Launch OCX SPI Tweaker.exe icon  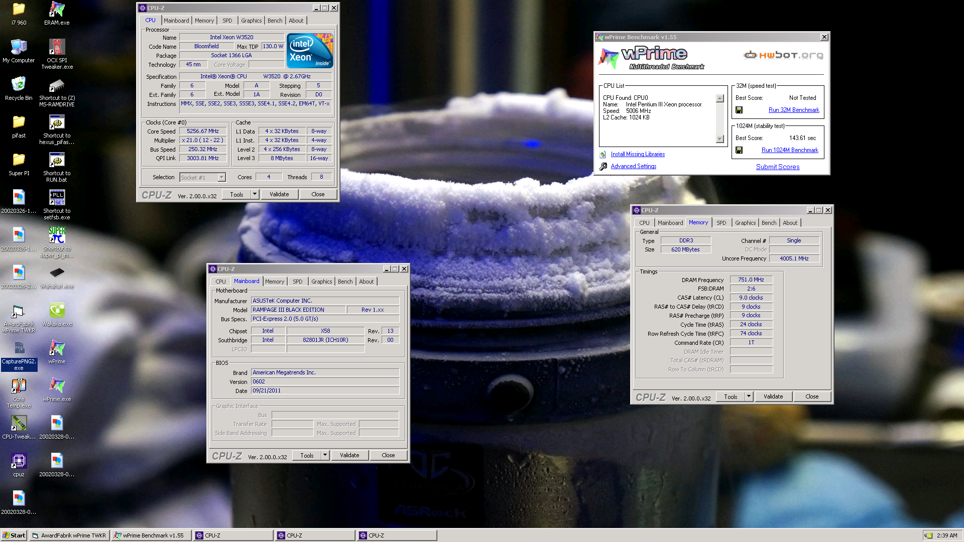click(57, 47)
